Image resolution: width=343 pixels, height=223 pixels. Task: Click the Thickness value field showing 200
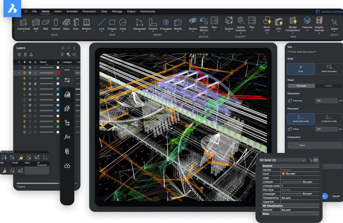[x=326, y=100]
